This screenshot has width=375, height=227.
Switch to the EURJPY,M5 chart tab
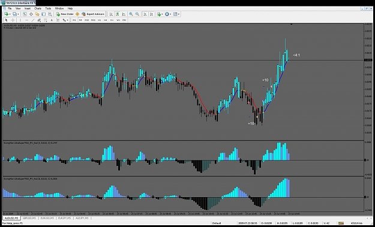pos(65,218)
